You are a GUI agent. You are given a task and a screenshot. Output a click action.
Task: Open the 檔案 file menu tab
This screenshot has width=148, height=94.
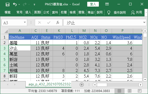click(8, 12)
